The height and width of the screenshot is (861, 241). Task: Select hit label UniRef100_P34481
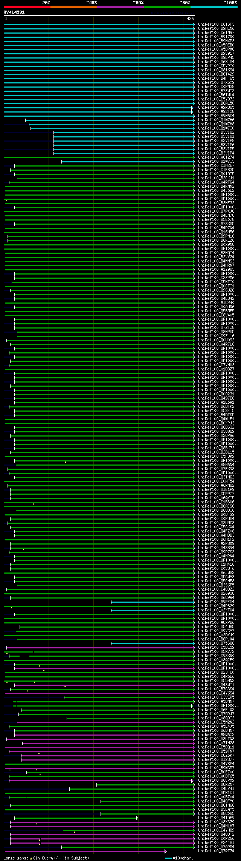[216, 843]
